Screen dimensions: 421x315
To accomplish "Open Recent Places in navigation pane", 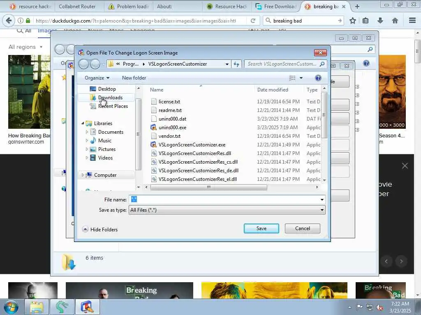I will [x=113, y=106].
